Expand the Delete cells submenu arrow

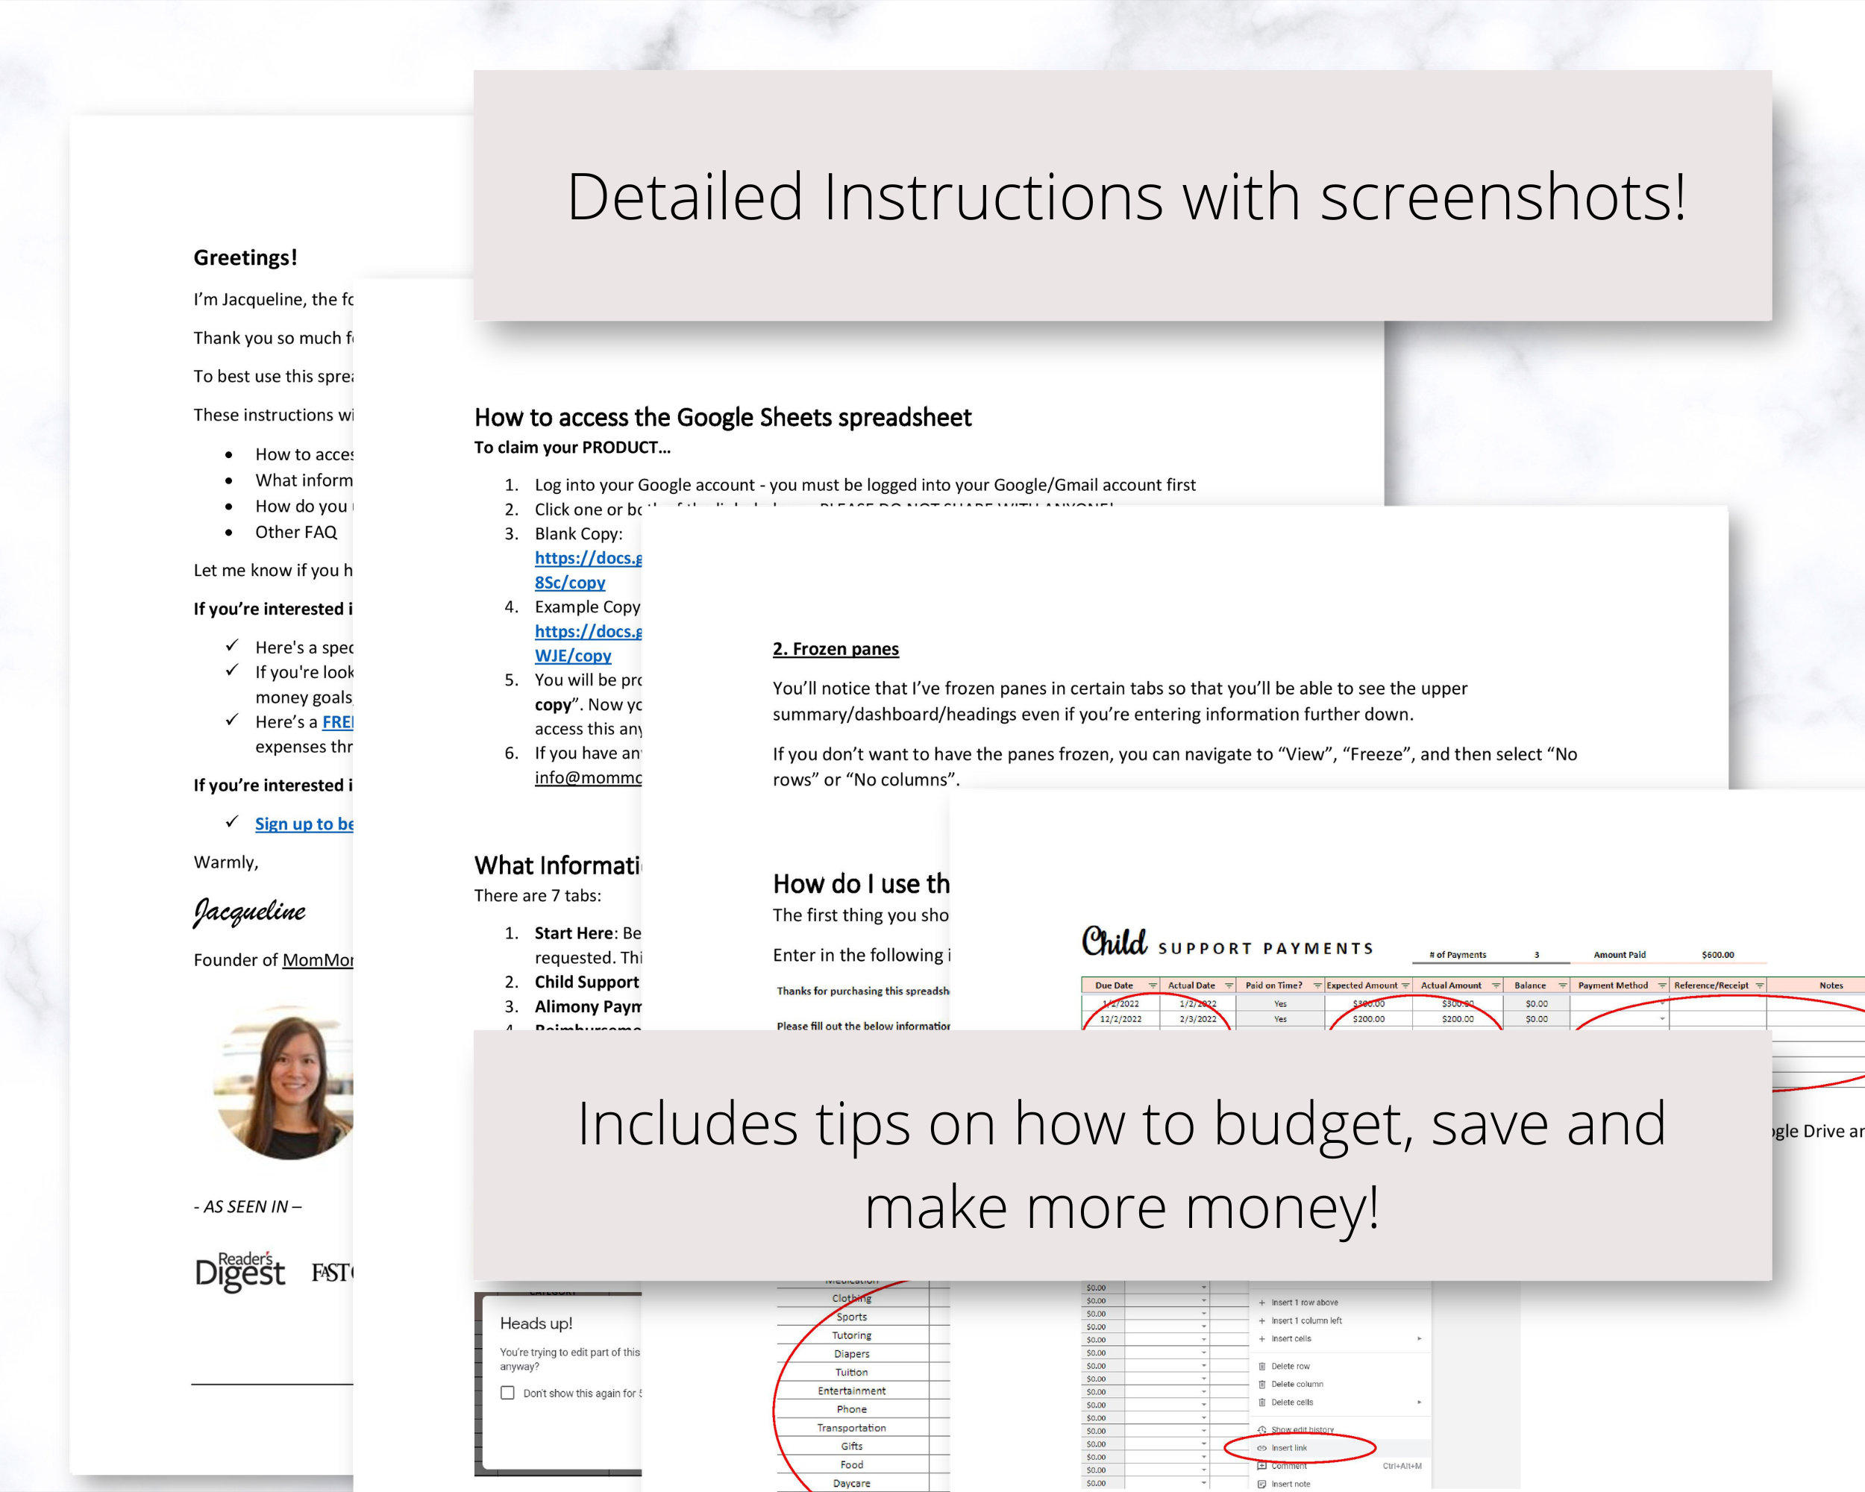pyautogui.click(x=1420, y=1402)
